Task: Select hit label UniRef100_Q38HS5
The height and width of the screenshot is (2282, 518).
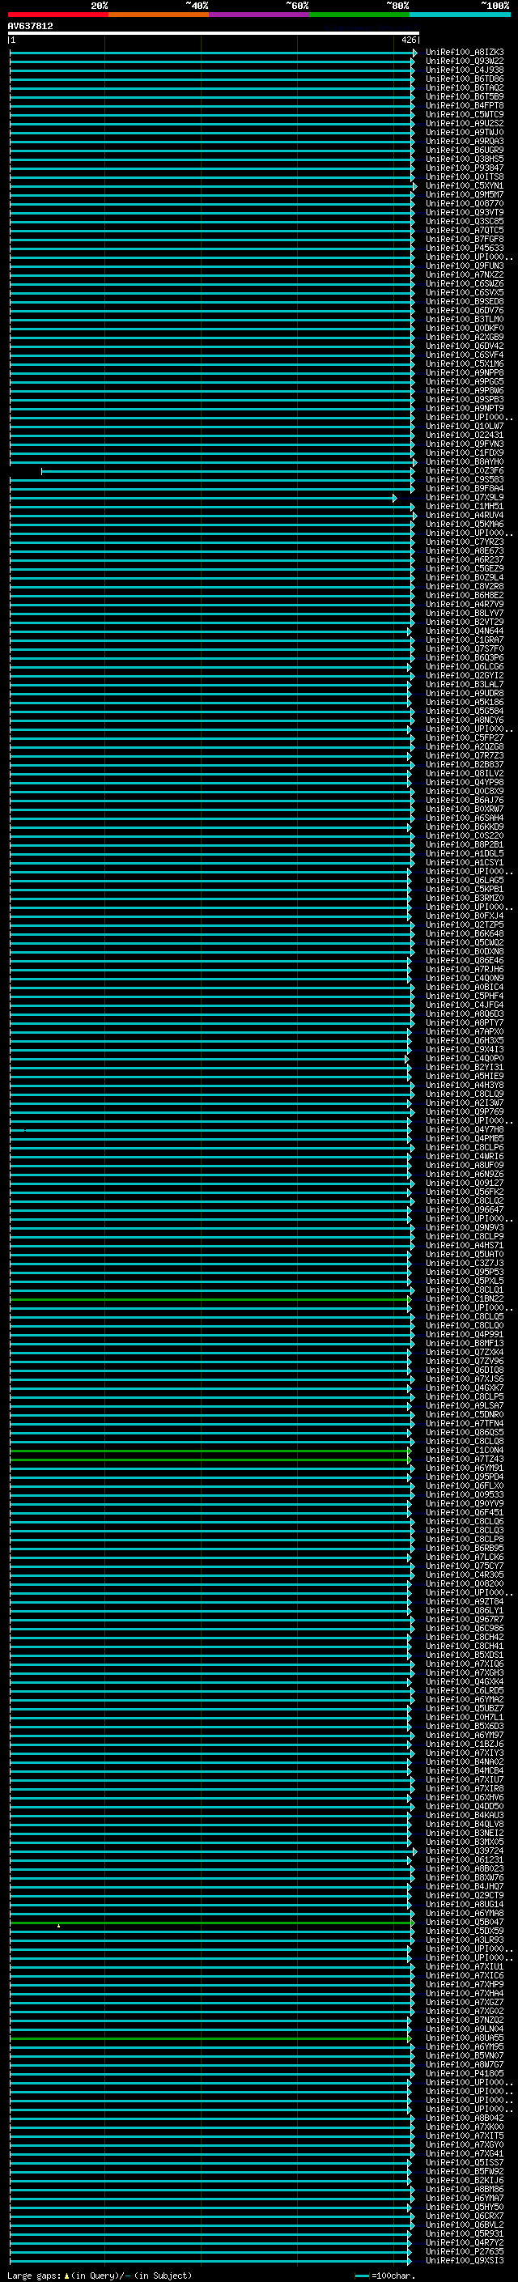Action: pos(465,159)
